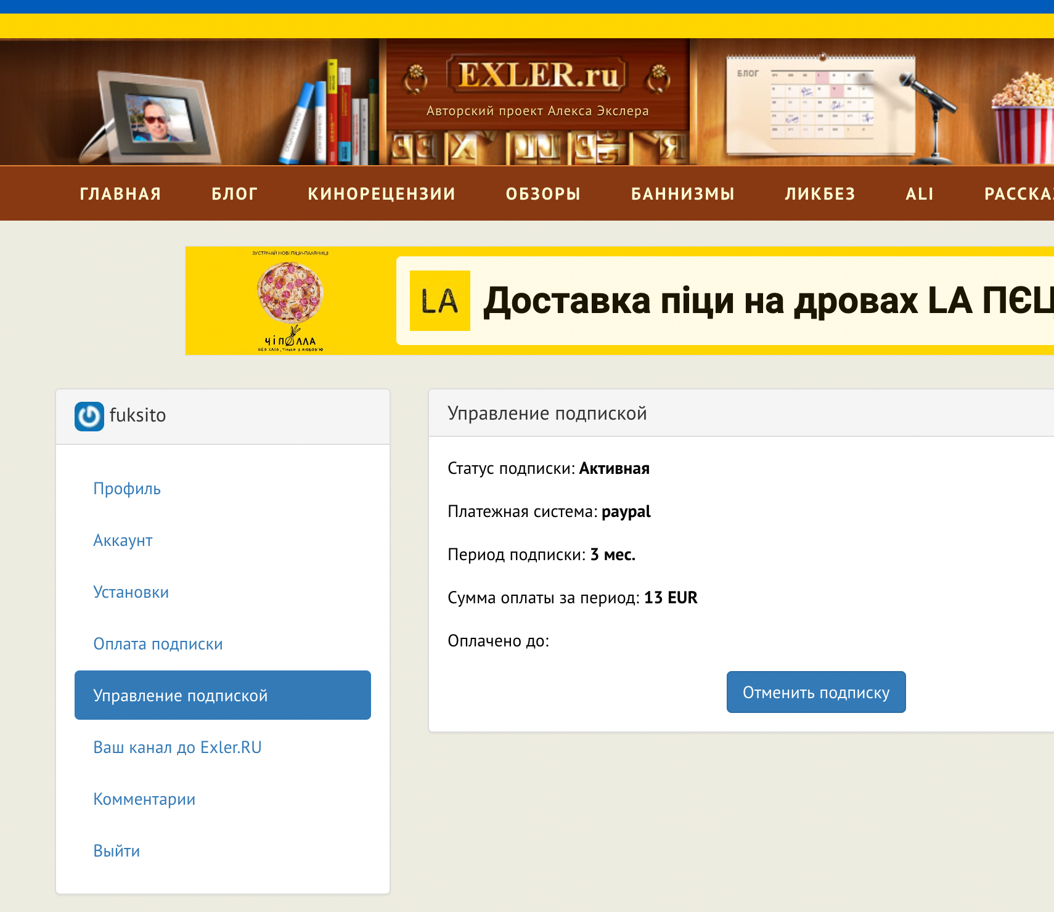This screenshot has height=912, width=1054.
Task: Select Оплата подписки in the sidebar
Action: tap(158, 644)
